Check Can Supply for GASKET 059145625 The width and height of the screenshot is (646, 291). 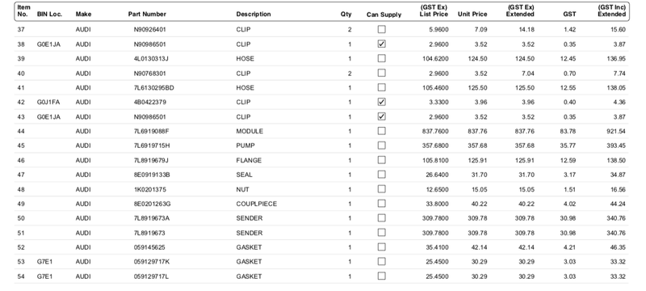(x=382, y=247)
